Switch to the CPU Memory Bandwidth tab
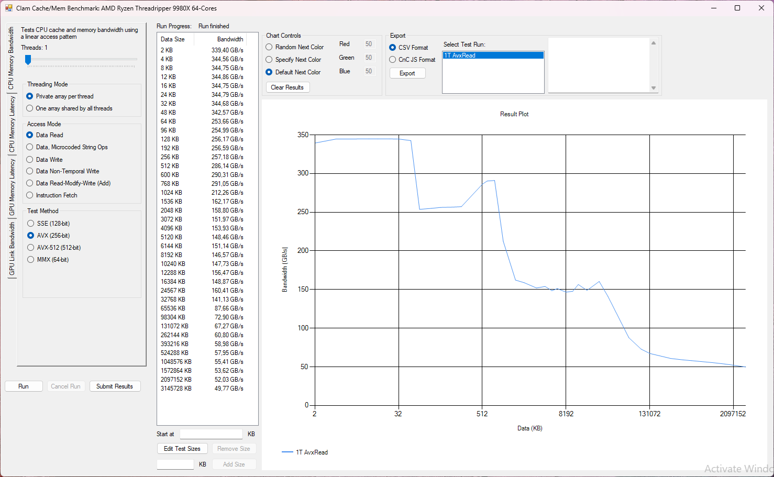This screenshot has height=477, width=774. point(12,58)
